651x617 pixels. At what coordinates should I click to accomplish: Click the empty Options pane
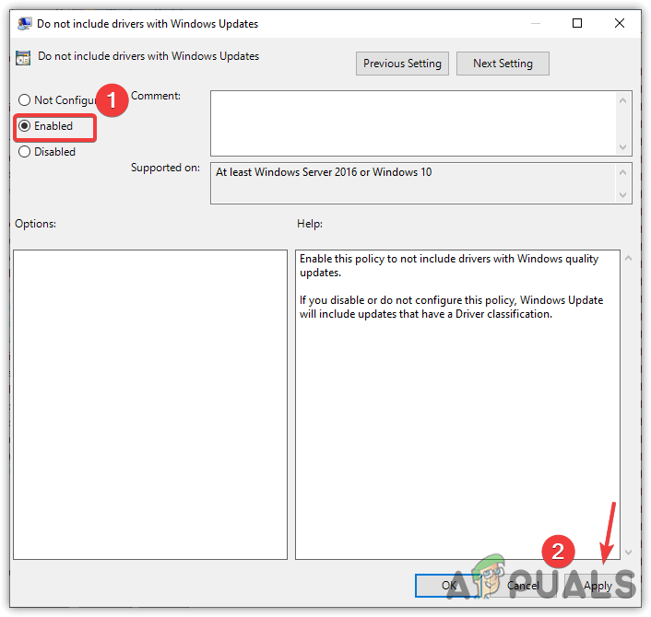pos(150,404)
